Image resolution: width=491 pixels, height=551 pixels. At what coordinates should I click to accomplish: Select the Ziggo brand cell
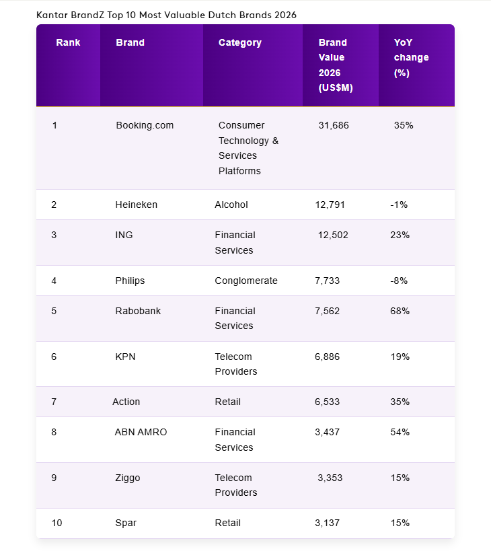[128, 478]
